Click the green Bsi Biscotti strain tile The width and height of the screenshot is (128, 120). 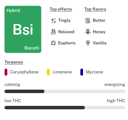coord(23,29)
